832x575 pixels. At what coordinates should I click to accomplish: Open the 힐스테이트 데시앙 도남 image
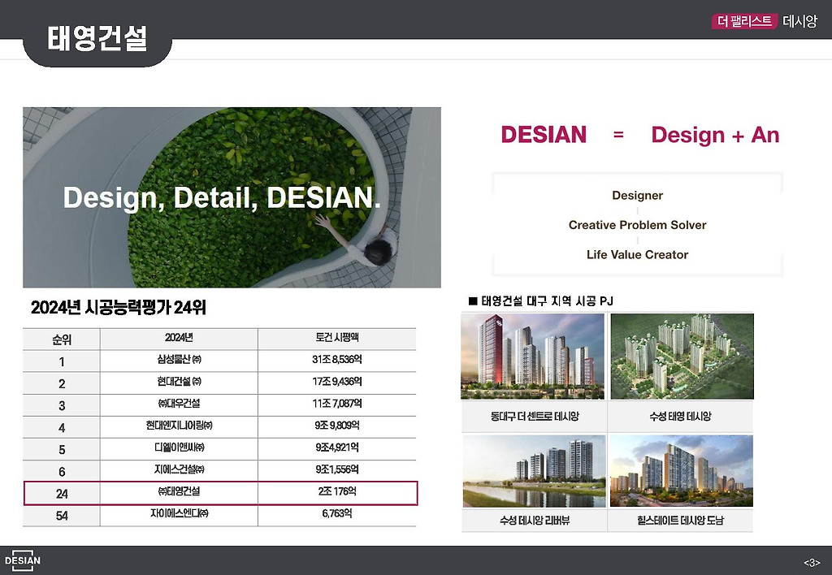point(682,471)
